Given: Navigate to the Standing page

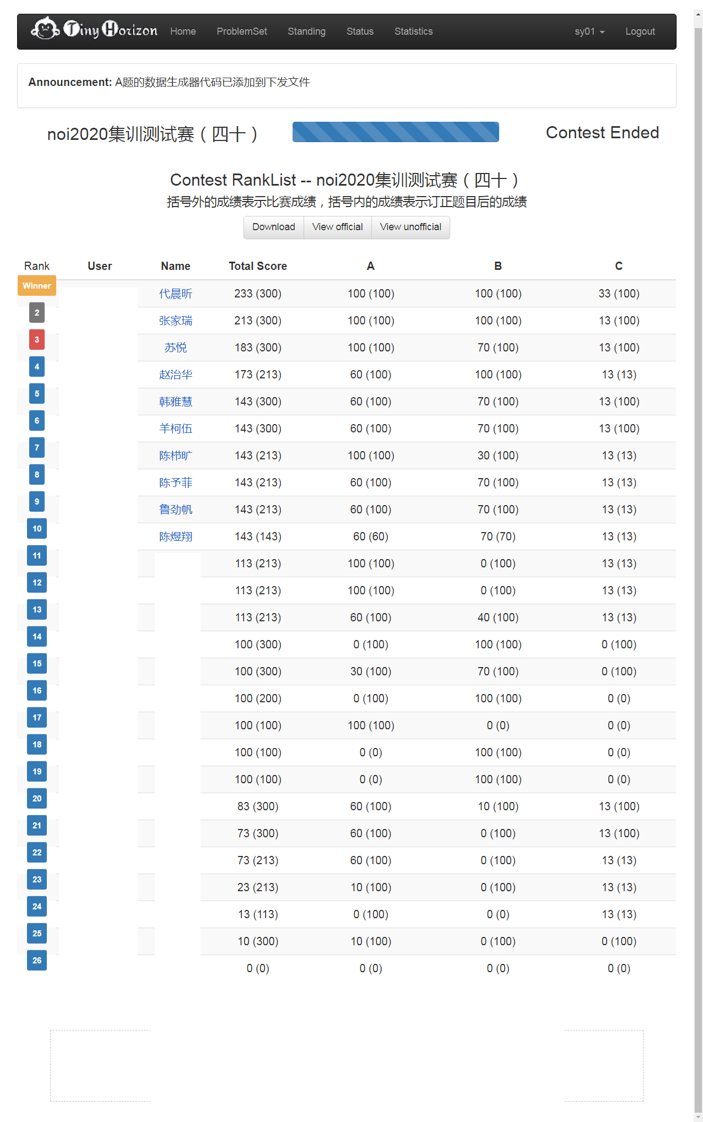Looking at the screenshot, I should click(x=306, y=31).
